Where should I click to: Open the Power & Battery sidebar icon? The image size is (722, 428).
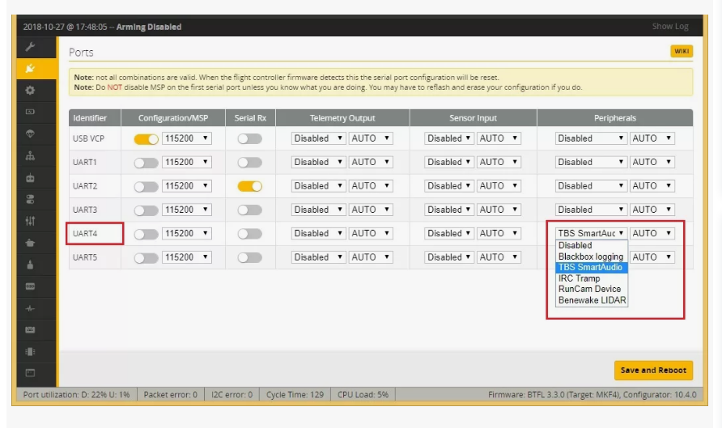tap(31, 111)
